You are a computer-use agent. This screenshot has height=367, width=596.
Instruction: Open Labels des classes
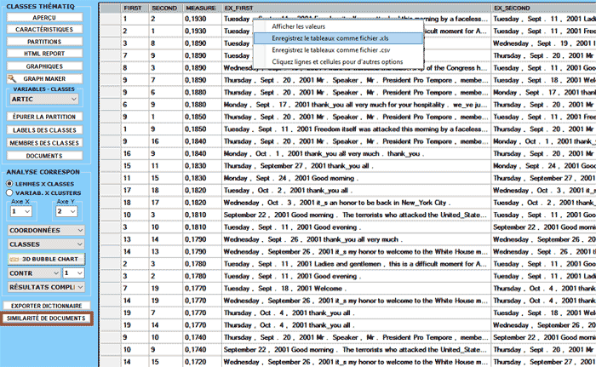click(x=44, y=130)
